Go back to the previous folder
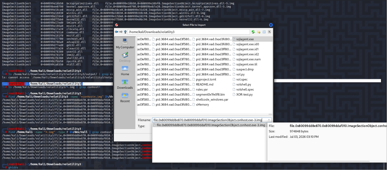Image resolution: width=387 pixels, height=170 pixels. [116, 32]
